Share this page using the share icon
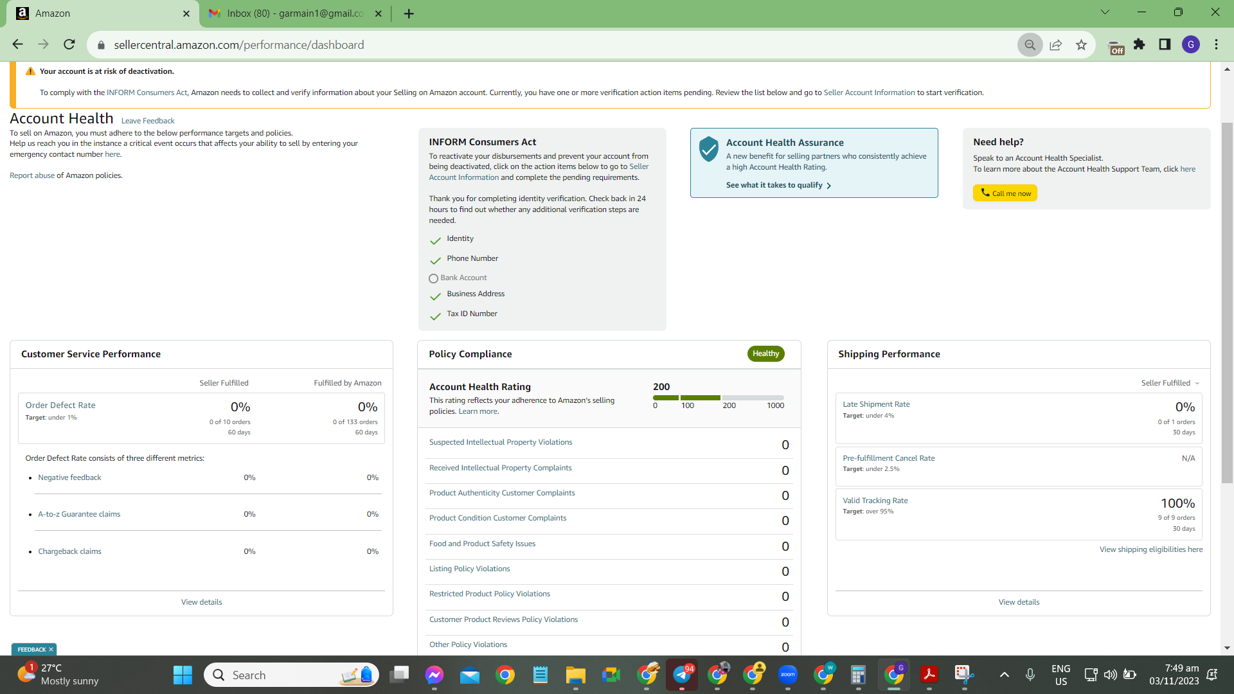 coord(1055,45)
